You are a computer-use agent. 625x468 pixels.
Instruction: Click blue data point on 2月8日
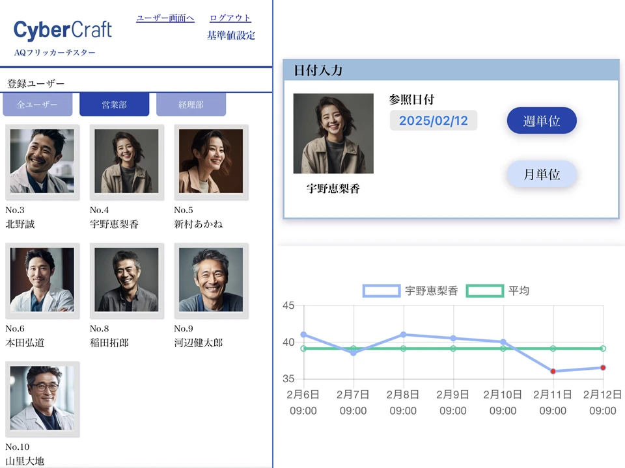pos(404,335)
